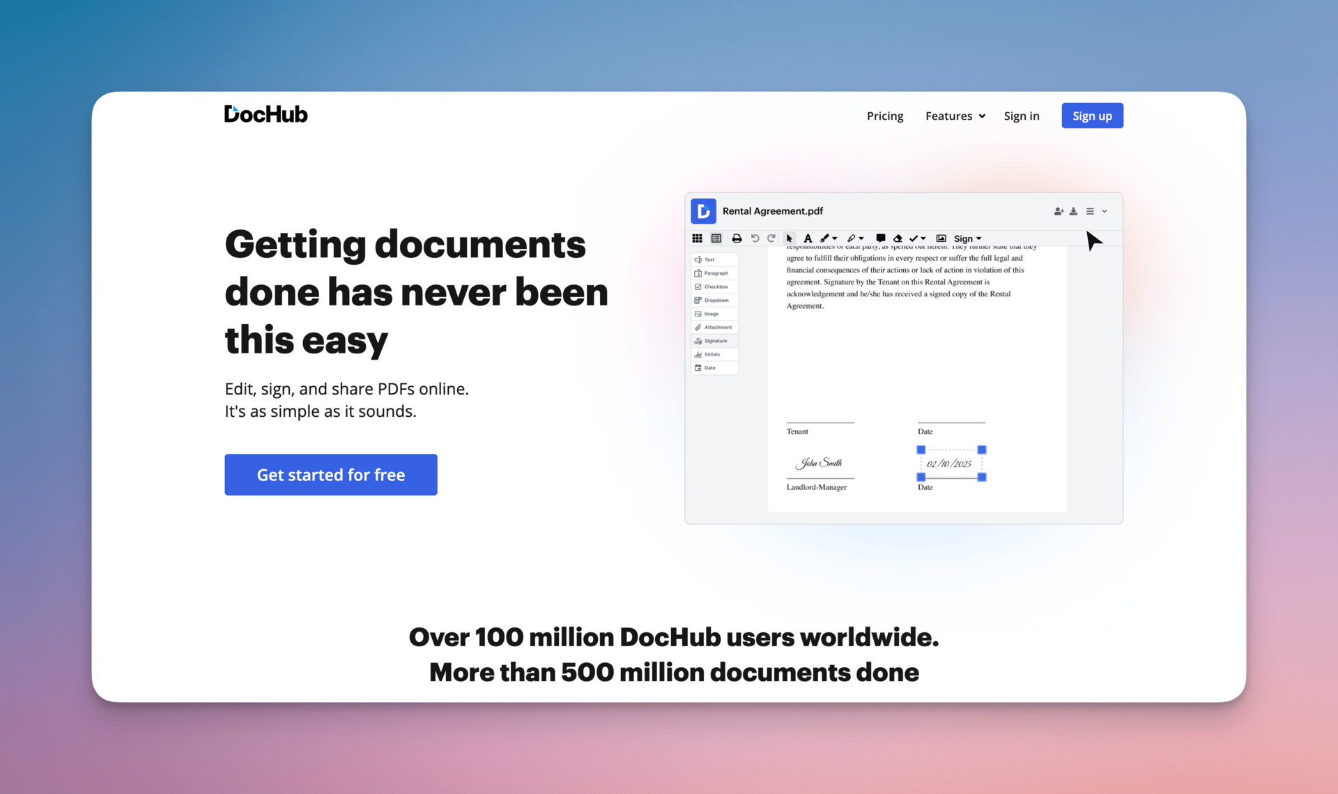Select the text 'A' tool
This screenshot has height=794, width=1338.
(x=808, y=238)
